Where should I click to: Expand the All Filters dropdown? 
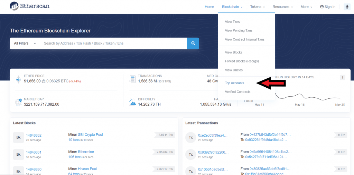click(x=25, y=43)
